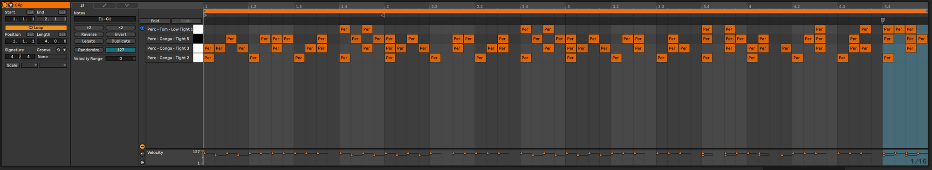
Task: Click the Hot-Swap Groove circular arrows icon
Action: point(58,50)
